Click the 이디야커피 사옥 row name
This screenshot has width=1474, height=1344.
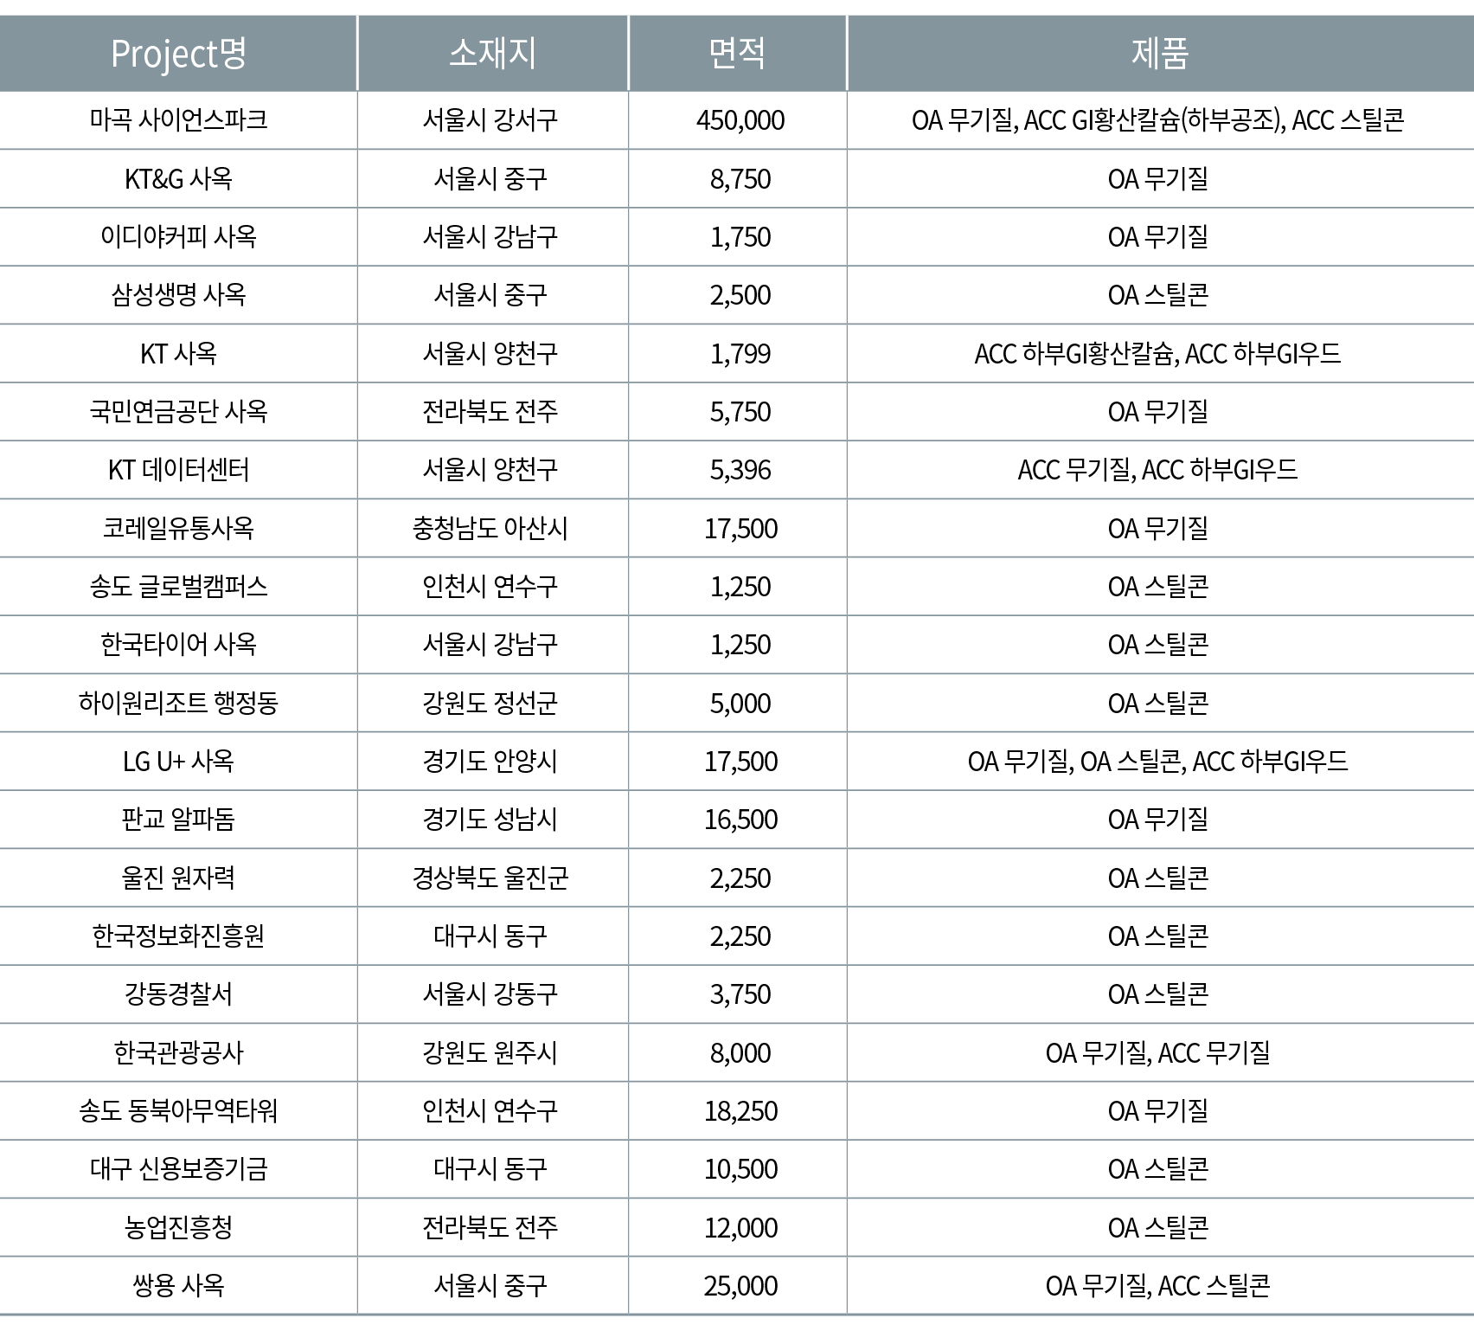click(x=178, y=236)
